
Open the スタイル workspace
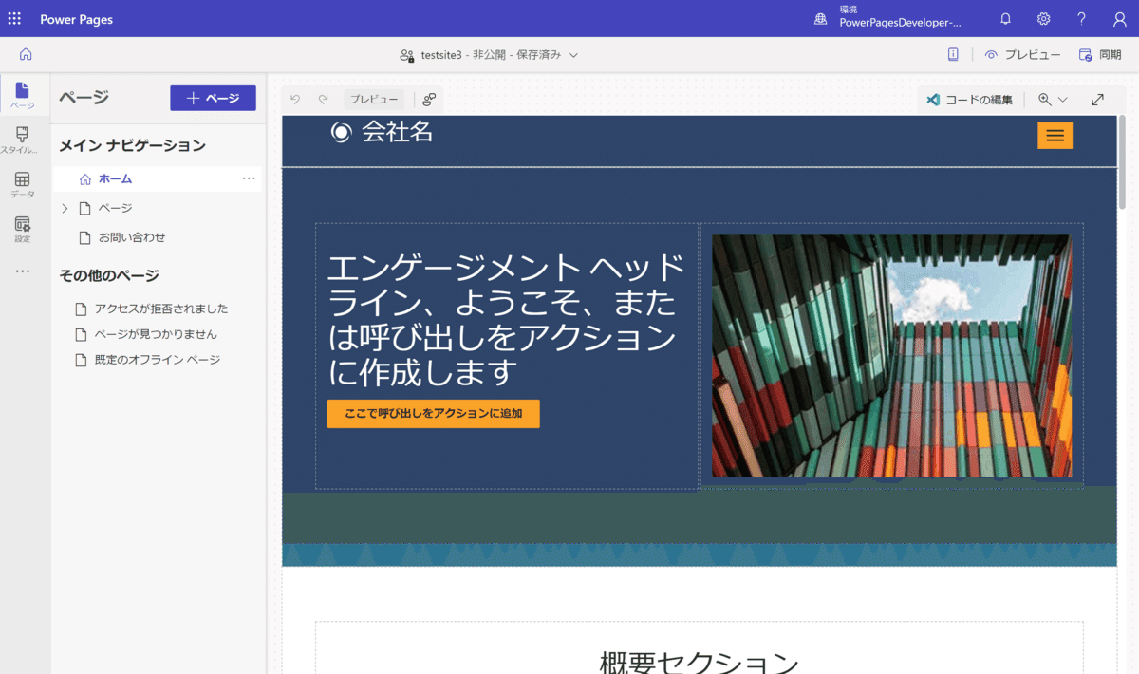[23, 140]
